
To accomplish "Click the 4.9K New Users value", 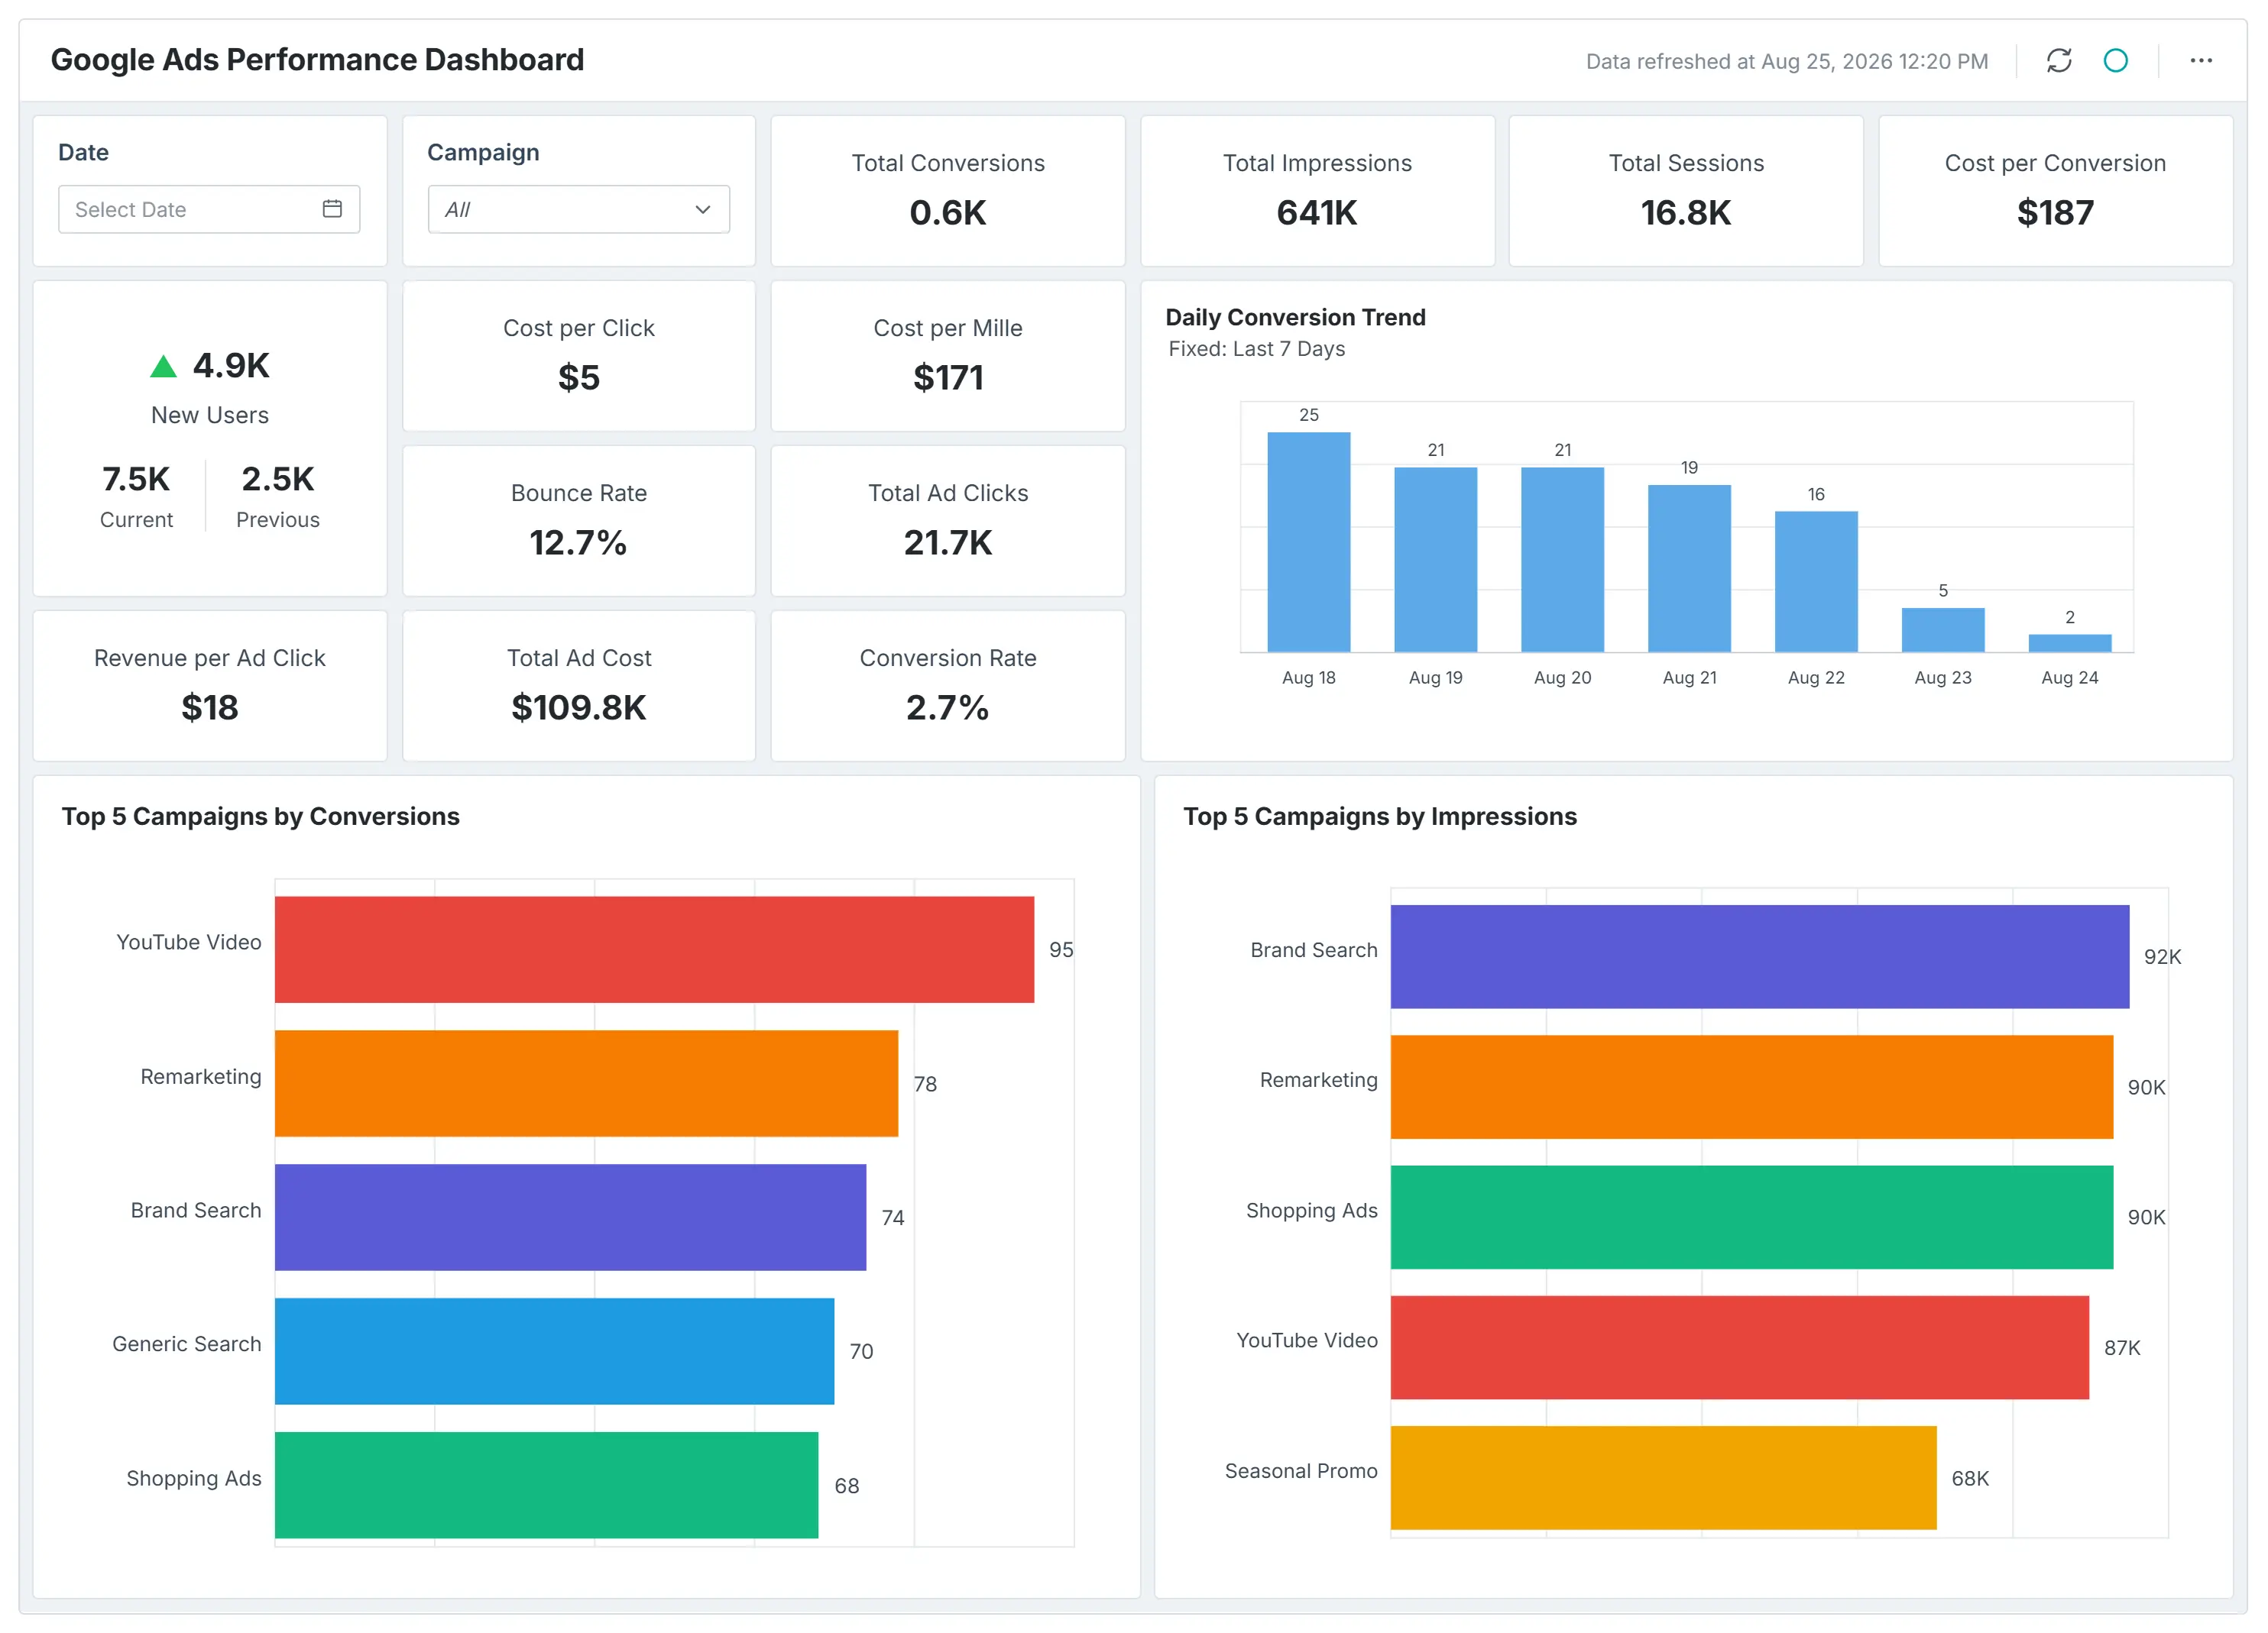I will [231, 366].
